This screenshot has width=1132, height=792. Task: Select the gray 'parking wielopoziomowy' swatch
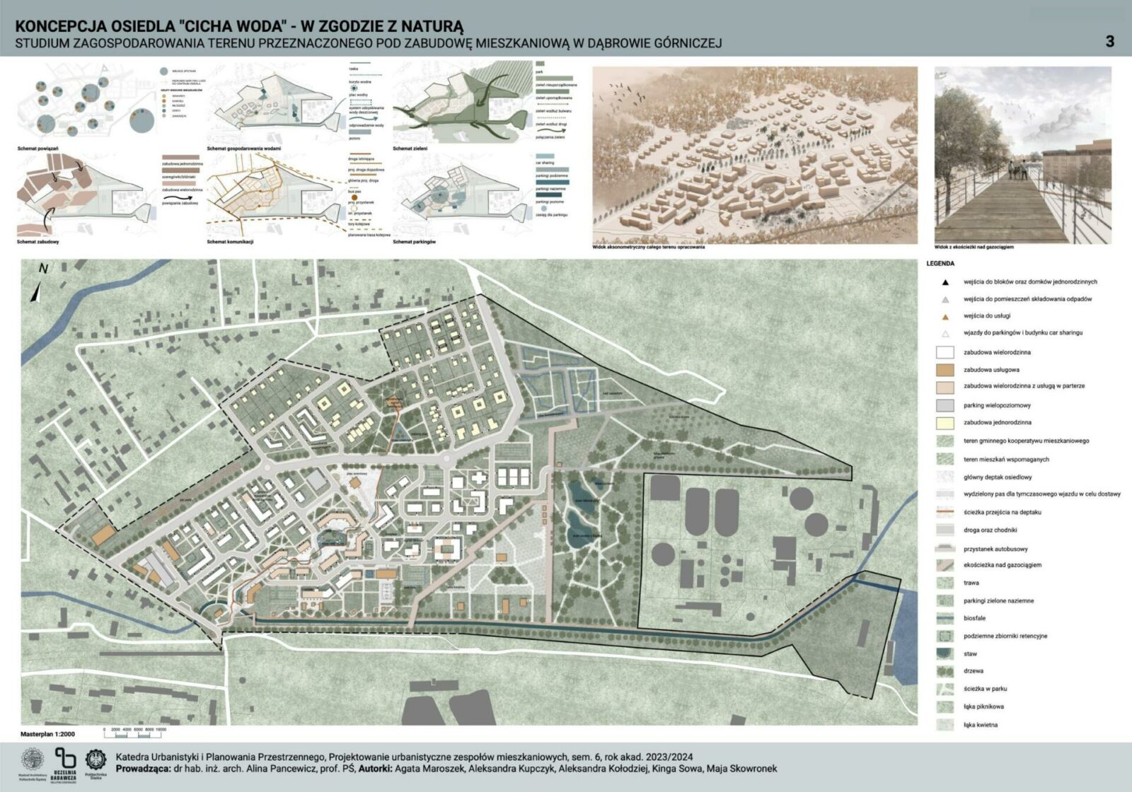[945, 406]
